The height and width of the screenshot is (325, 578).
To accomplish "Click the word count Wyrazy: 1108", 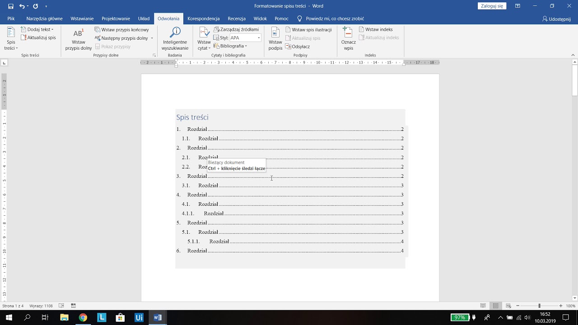I will (x=41, y=306).
